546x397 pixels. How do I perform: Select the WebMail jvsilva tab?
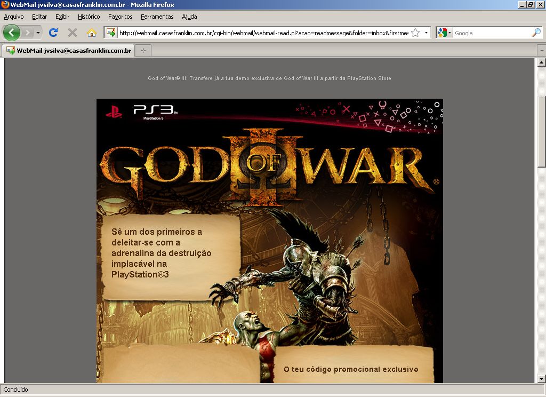(68, 51)
